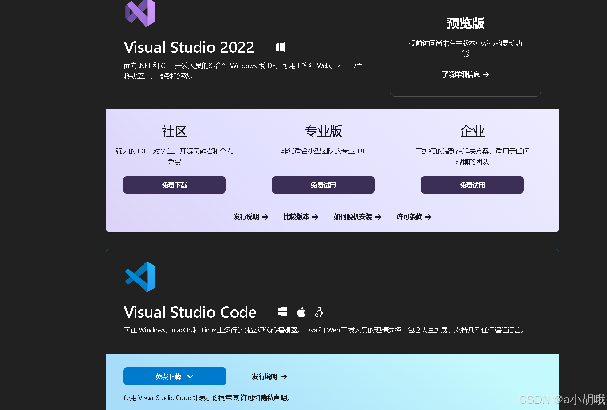Open the 如何脱机安装 link

[358, 217]
